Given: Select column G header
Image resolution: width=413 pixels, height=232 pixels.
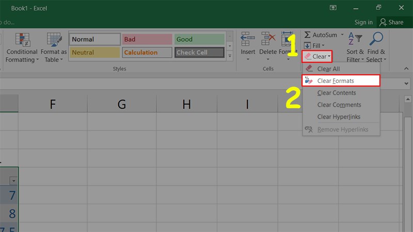Looking at the screenshot, I should [x=122, y=105].
